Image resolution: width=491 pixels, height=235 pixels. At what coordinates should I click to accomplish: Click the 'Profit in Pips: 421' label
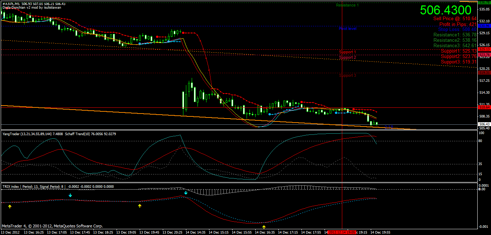(458, 24)
